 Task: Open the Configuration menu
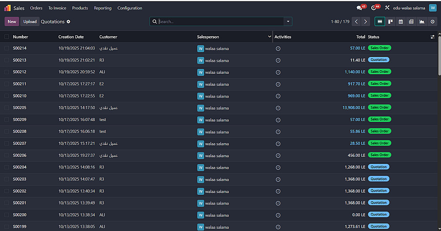click(130, 8)
